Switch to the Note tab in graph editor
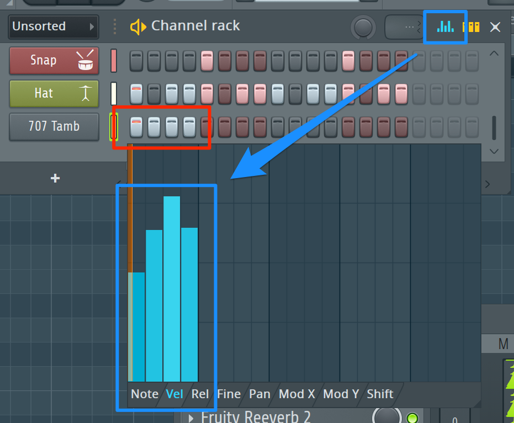The height and width of the screenshot is (423, 514). (x=145, y=394)
